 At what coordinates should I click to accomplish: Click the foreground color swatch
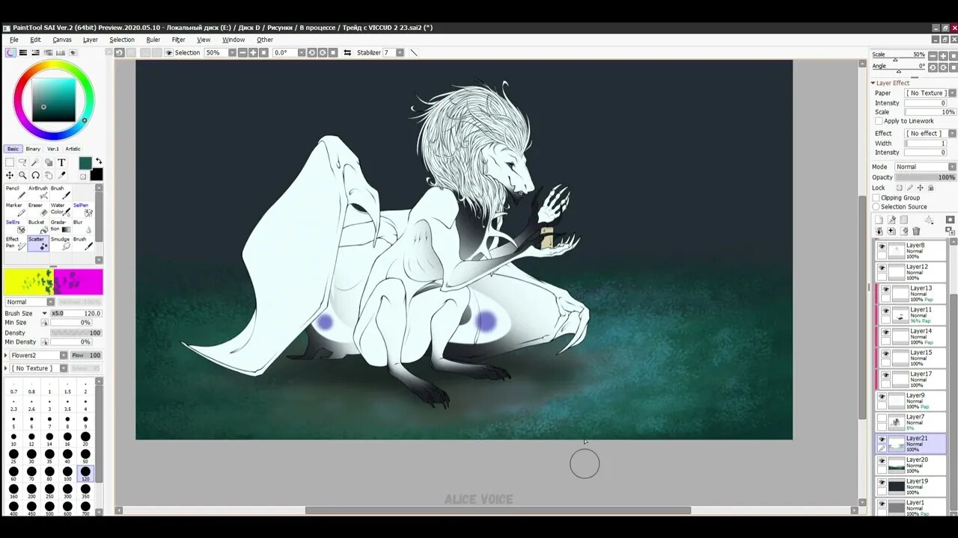(85, 163)
